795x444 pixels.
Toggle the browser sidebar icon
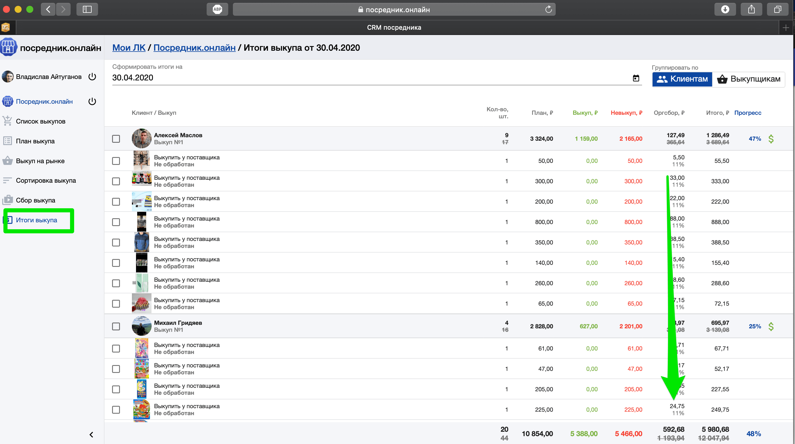pos(87,9)
